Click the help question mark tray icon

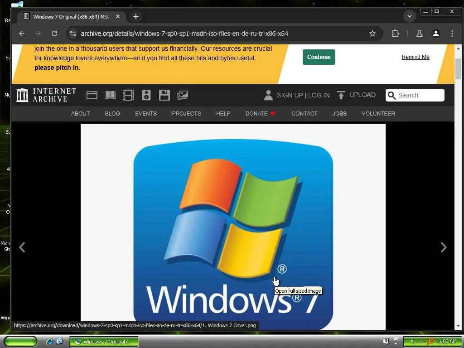pos(386,341)
